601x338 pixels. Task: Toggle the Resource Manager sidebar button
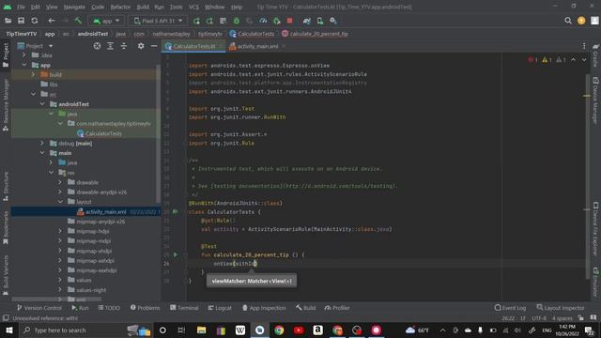click(6, 105)
